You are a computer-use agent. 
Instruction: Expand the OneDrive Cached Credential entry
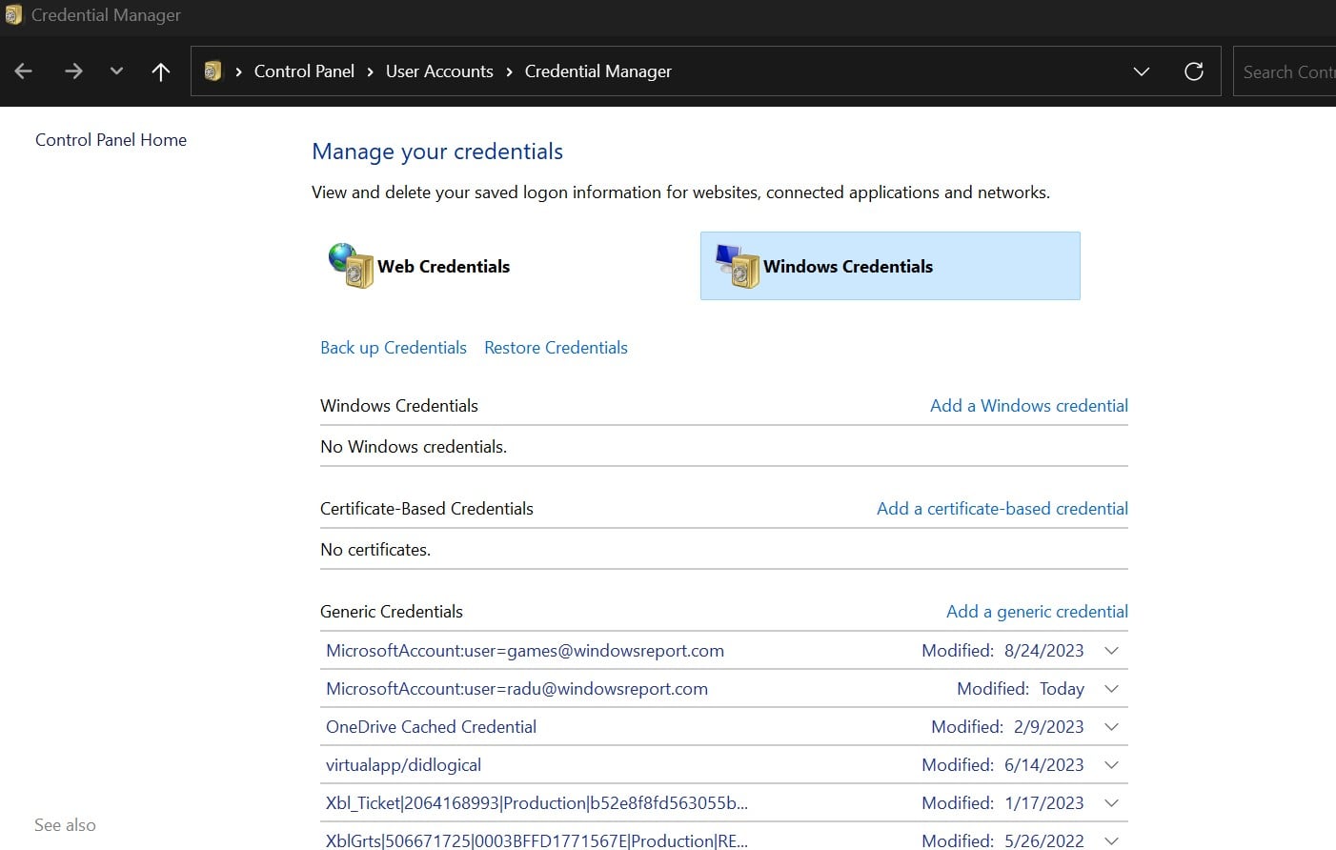[1111, 727]
